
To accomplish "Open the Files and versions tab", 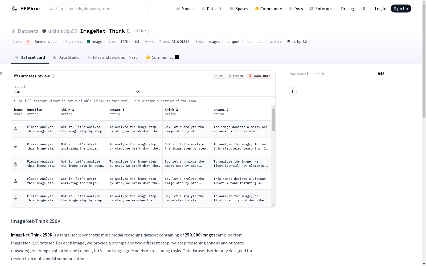I will (x=113, y=57).
